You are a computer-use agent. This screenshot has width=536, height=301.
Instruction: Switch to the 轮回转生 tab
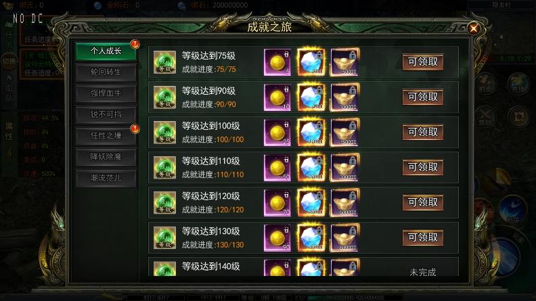tap(106, 72)
